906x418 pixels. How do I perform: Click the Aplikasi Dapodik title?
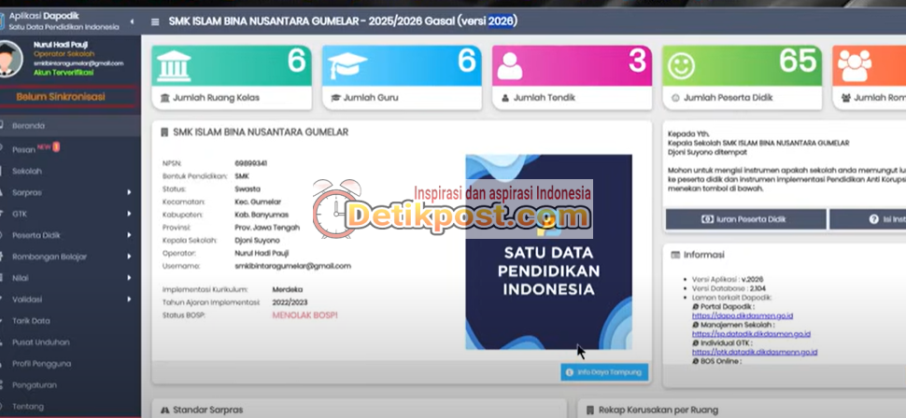[x=44, y=16]
